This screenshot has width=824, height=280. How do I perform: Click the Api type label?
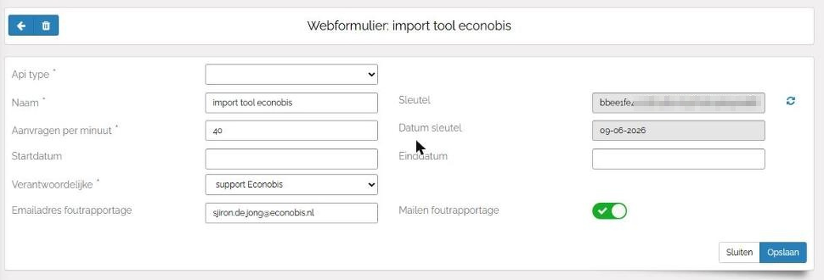click(x=31, y=75)
